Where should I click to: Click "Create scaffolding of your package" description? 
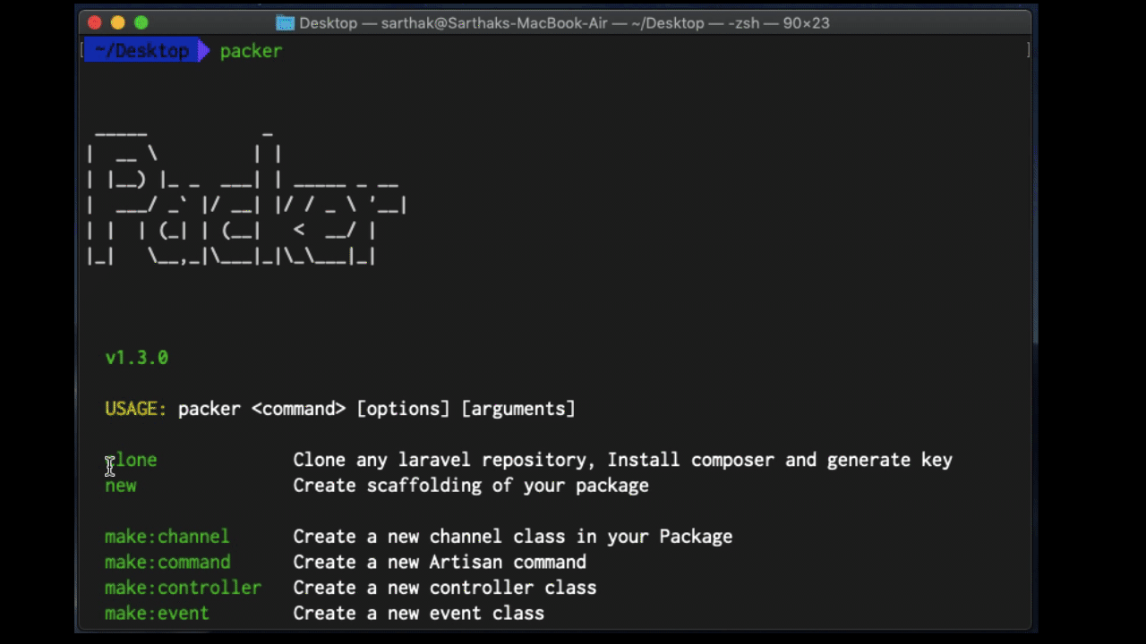471,486
